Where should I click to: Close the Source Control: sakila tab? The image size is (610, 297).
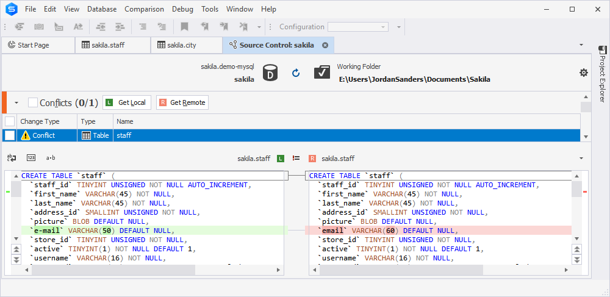[x=325, y=45]
